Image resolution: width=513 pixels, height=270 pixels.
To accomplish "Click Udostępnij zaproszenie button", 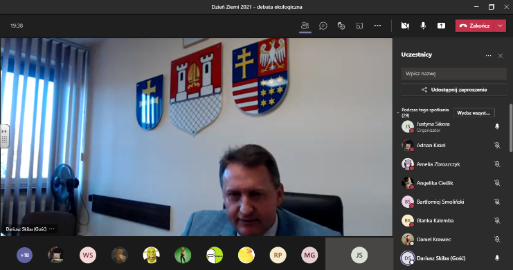I will (x=453, y=90).
